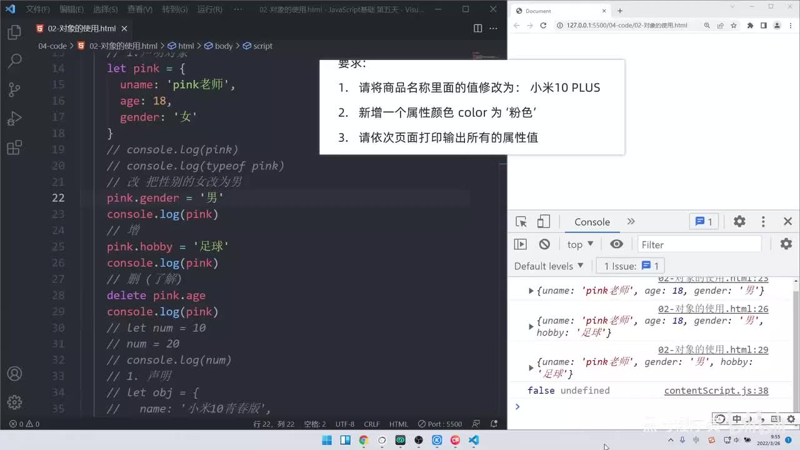Screen dimensions: 800x450
Task: Open the editor More Actions menu
Action: coord(494,28)
